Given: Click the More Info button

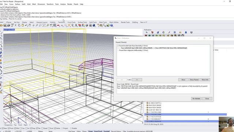Looking at the screenshot, I should click(x=205, y=80).
